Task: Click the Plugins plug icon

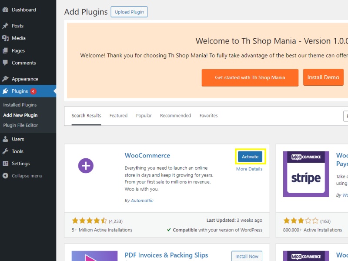Action: click(x=5, y=91)
